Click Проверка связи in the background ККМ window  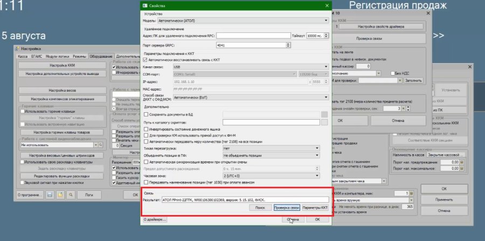pos(369,39)
